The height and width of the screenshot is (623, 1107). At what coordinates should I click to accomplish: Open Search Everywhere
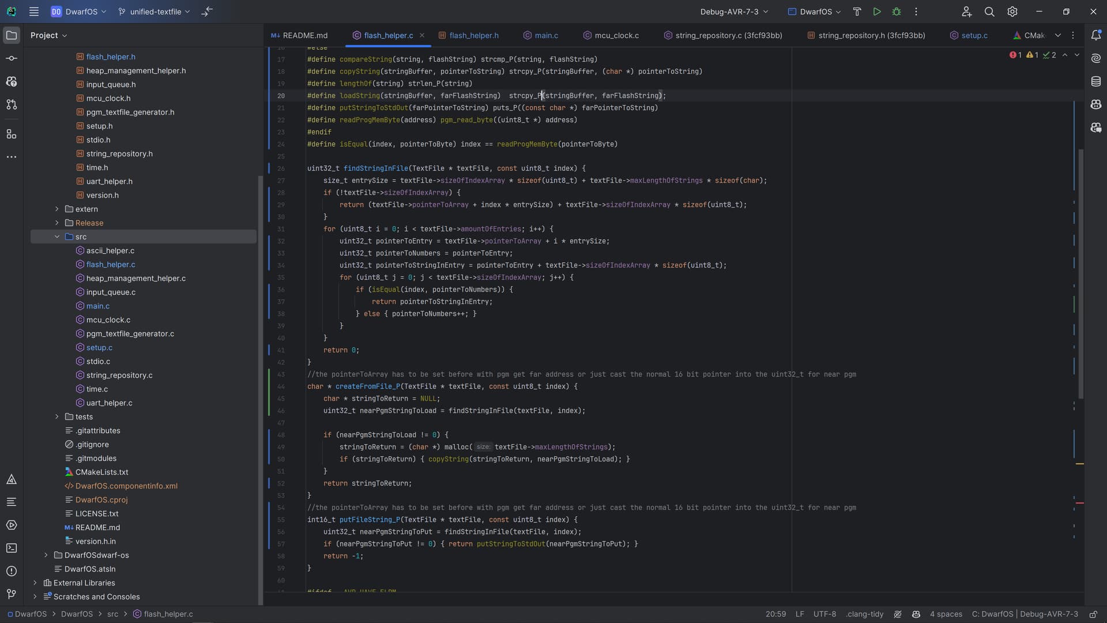(990, 12)
